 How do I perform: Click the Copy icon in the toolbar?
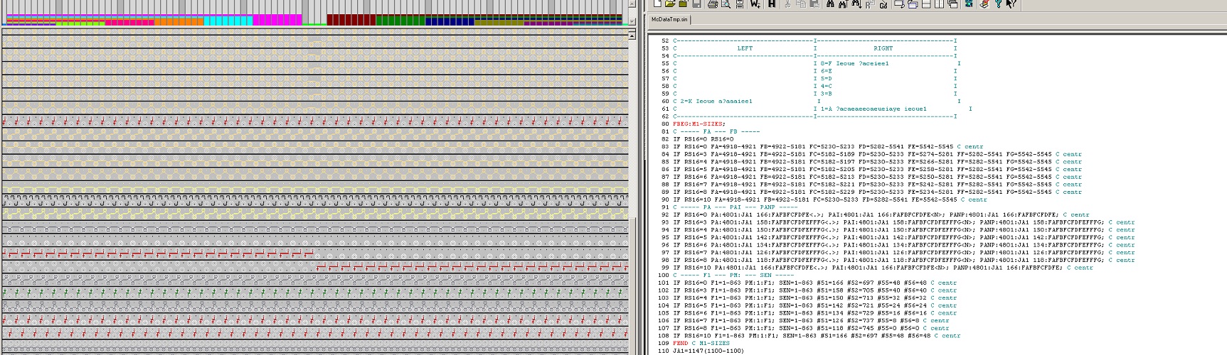tap(801, 4)
